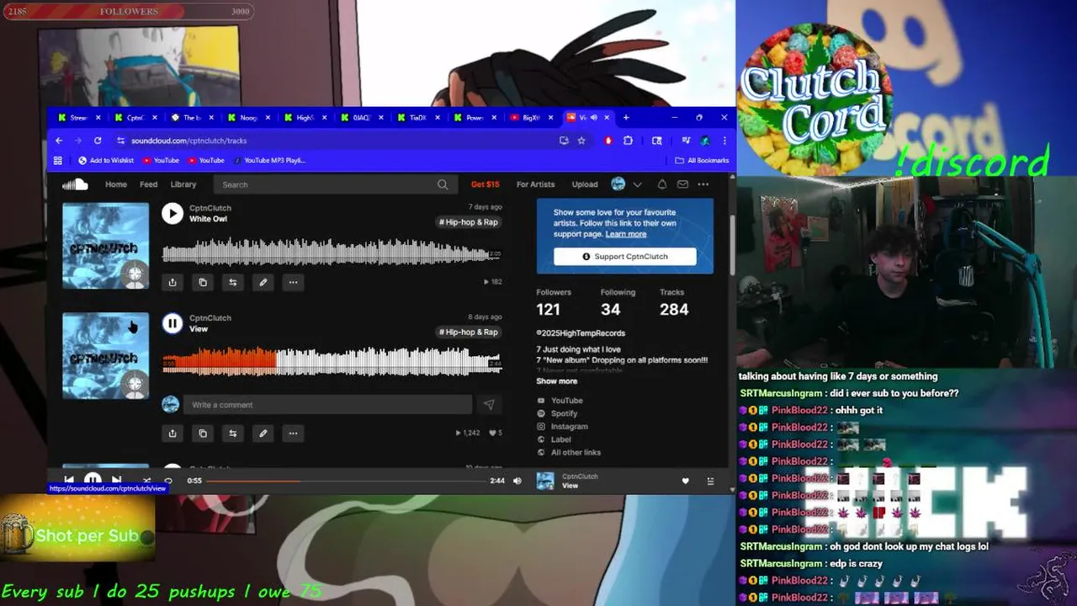The height and width of the screenshot is (606, 1077).
Task: Open the next-up queue icon
Action: coord(710,481)
